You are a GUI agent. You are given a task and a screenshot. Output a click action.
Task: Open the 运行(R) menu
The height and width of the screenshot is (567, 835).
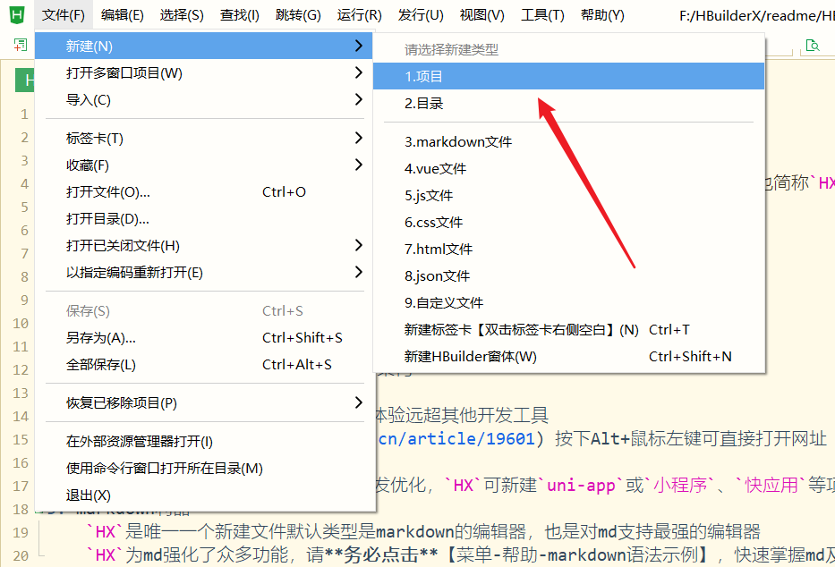pos(359,15)
